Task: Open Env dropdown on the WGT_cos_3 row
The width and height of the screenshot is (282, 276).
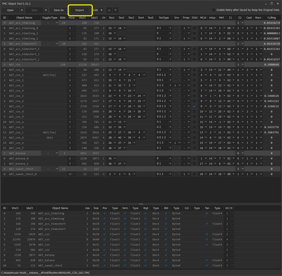Action: [x=179, y=86]
